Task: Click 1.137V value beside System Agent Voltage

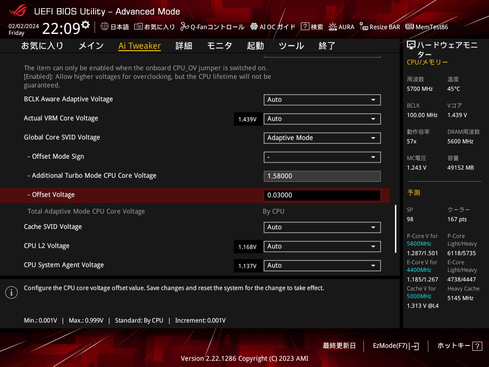Action: coord(247,266)
